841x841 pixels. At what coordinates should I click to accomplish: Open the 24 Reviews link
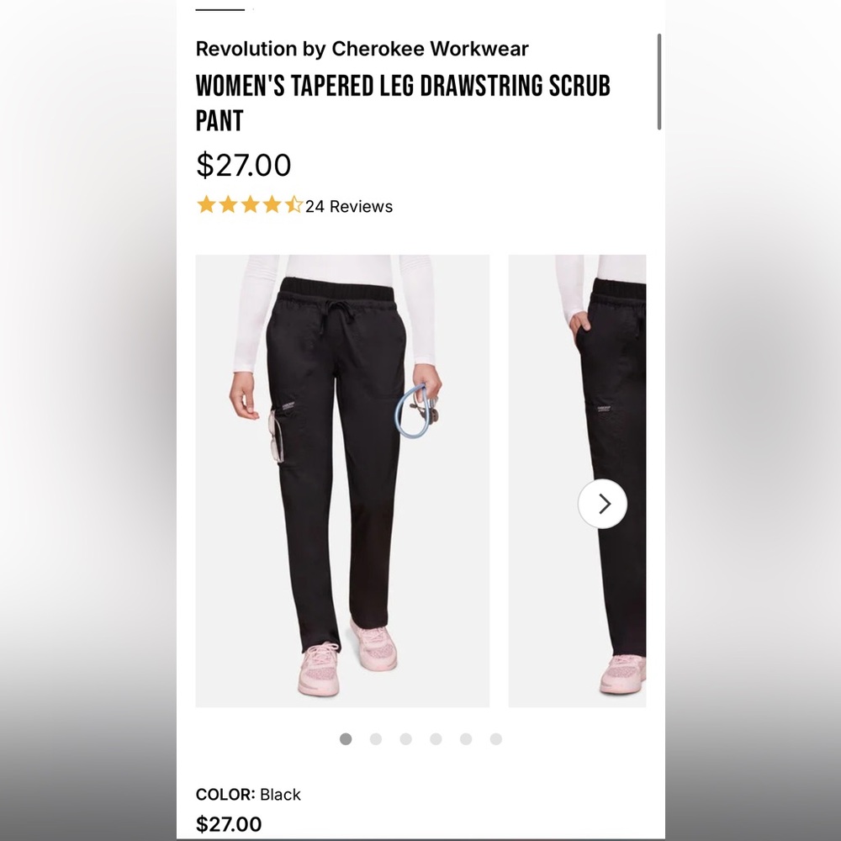coord(349,207)
